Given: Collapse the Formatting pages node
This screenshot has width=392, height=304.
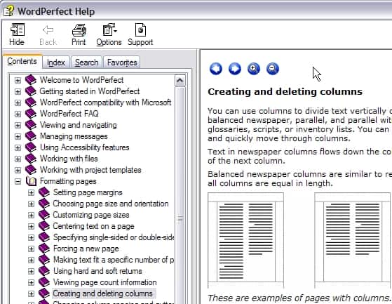Looking at the screenshot, I should [18, 182].
